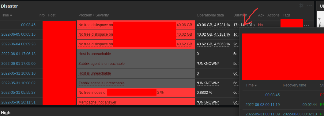
Task: Open the Disaster widget three-dots menu
Action: coord(309,5)
